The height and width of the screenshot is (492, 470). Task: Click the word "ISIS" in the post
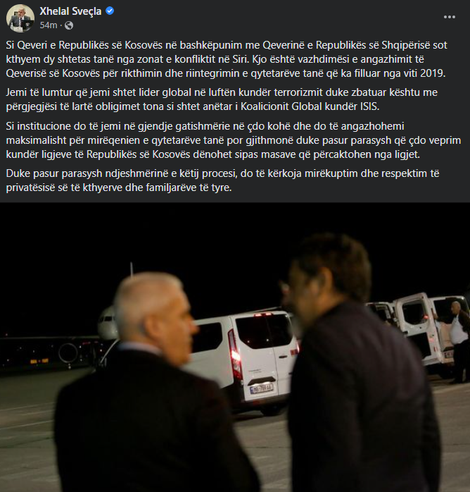point(369,106)
